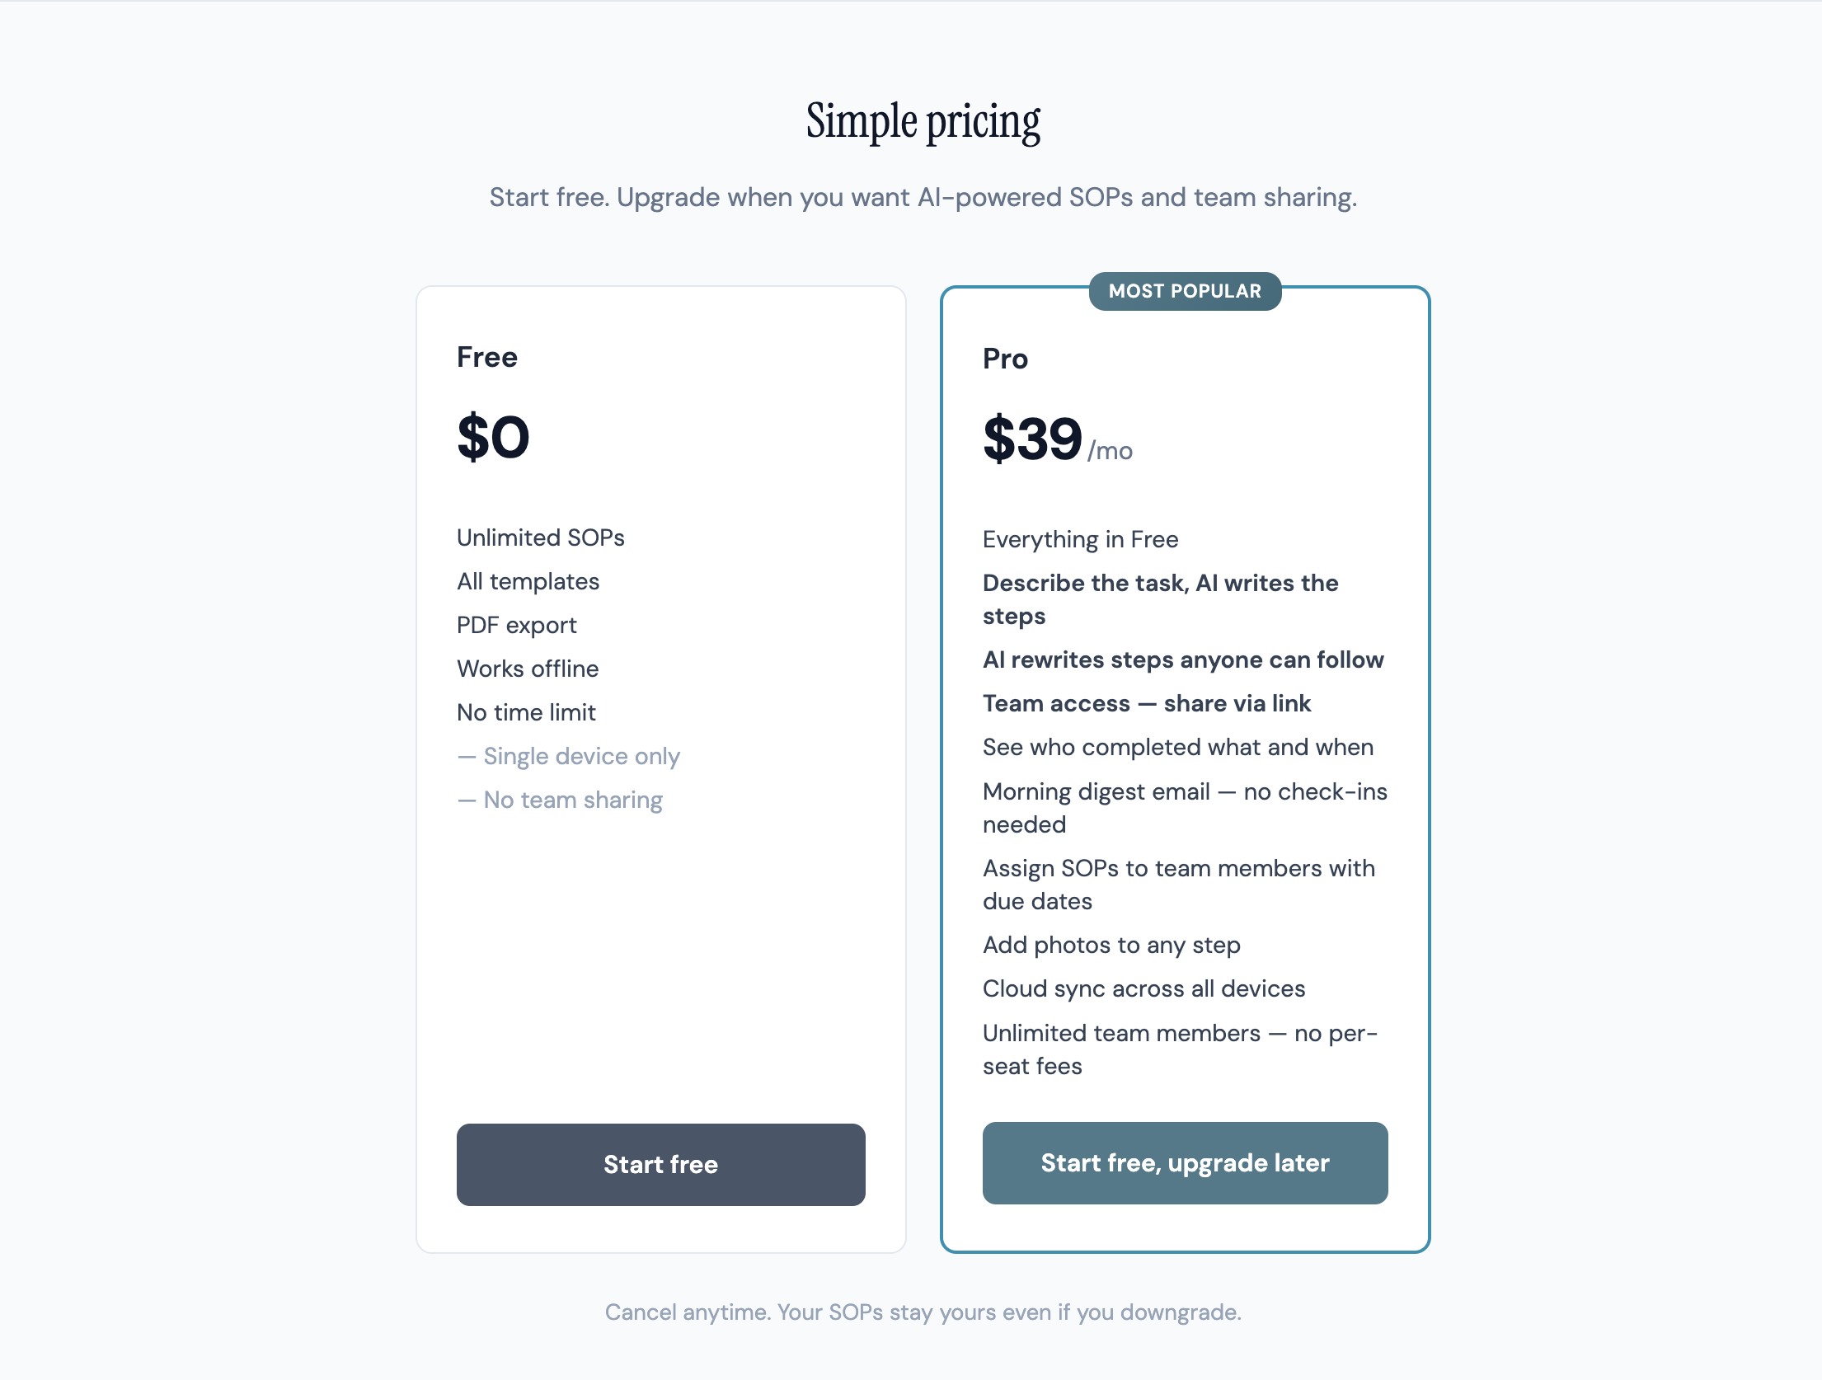This screenshot has width=1822, height=1380.
Task: Click the $0 price
Action: [493, 437]
